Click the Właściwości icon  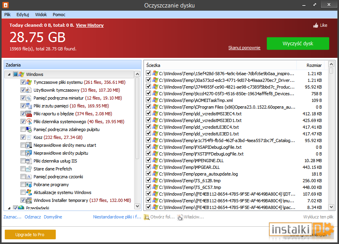[180, 217]
